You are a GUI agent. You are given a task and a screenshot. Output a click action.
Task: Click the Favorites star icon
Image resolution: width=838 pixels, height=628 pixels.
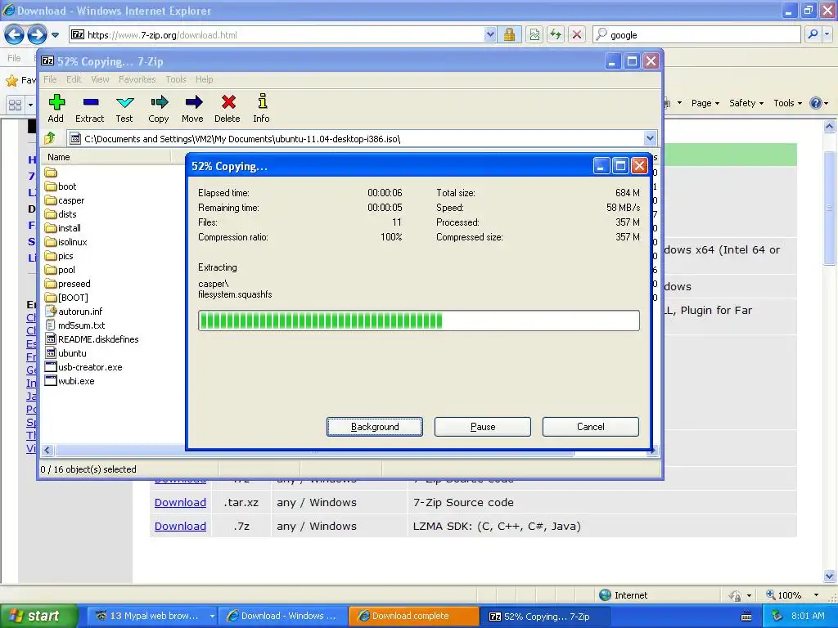[11, 81]
